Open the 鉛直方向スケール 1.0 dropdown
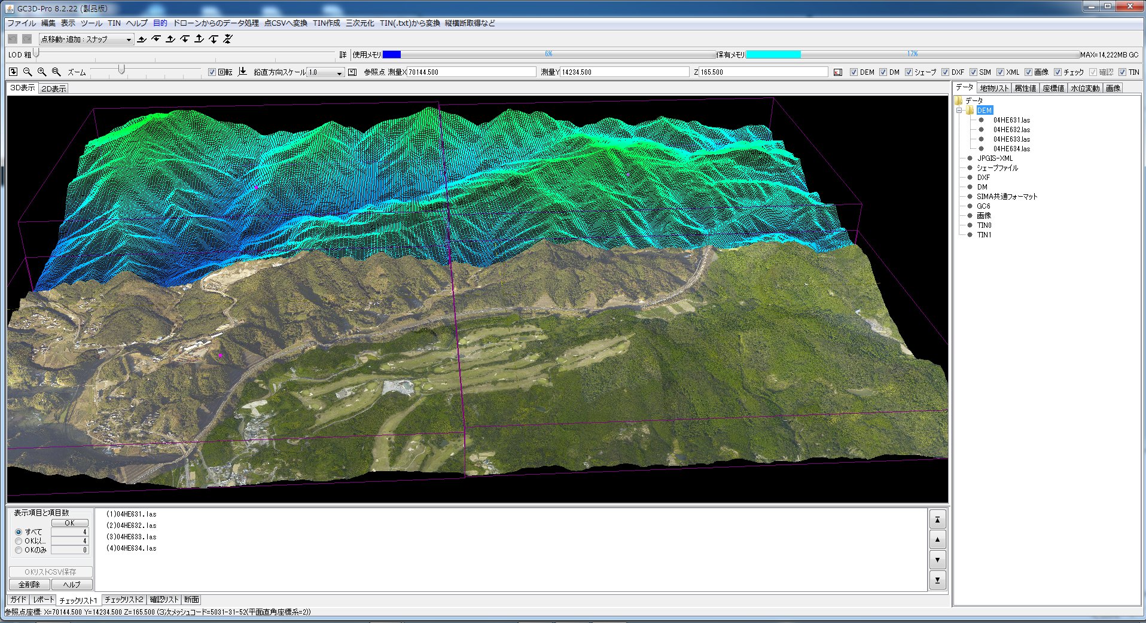This screenshot has width=1146, height=623. [325, 72]
